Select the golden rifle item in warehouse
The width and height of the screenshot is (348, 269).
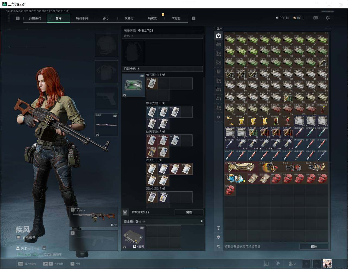coord(242,167)
